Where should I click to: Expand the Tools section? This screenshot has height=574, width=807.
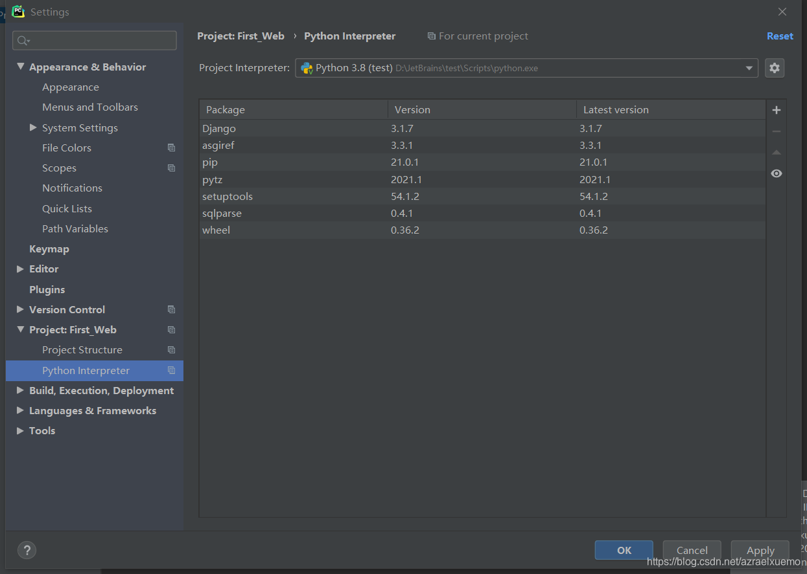[x=21, y=430]
